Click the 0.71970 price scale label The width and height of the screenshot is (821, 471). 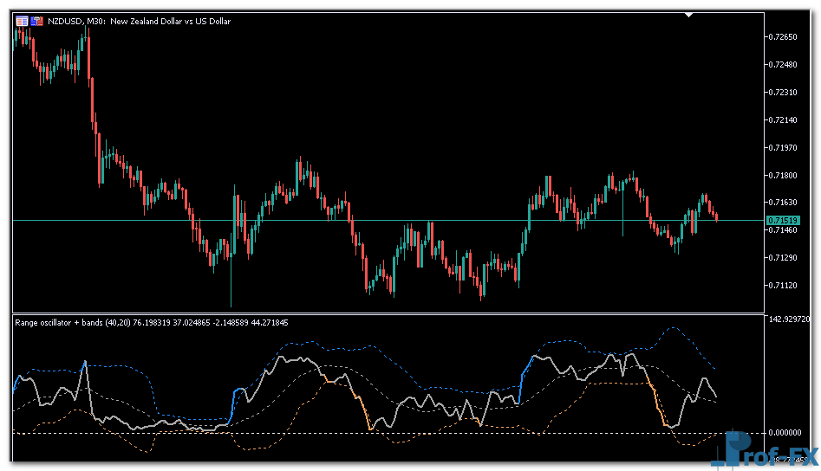pos(783,147)
